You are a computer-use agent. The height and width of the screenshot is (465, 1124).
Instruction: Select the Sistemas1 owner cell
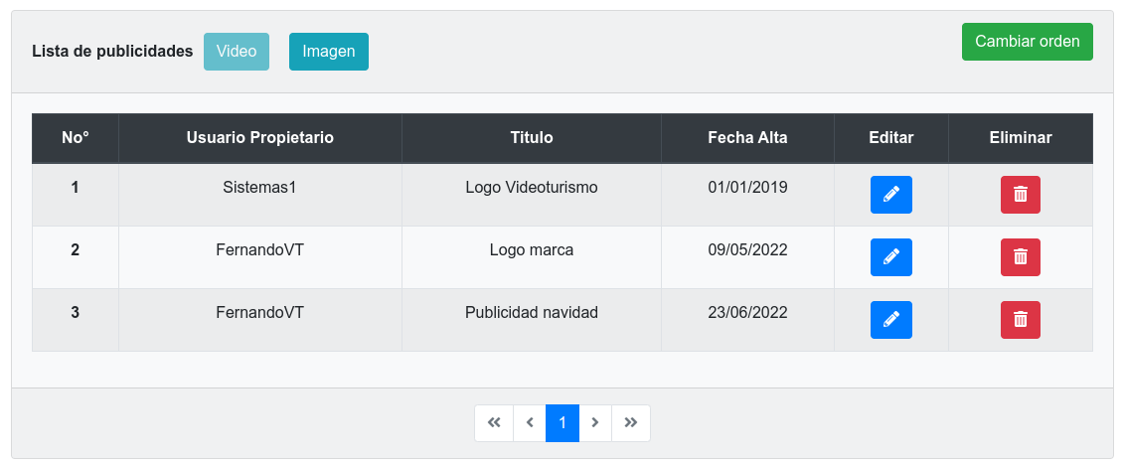click(x=259, y=187)
